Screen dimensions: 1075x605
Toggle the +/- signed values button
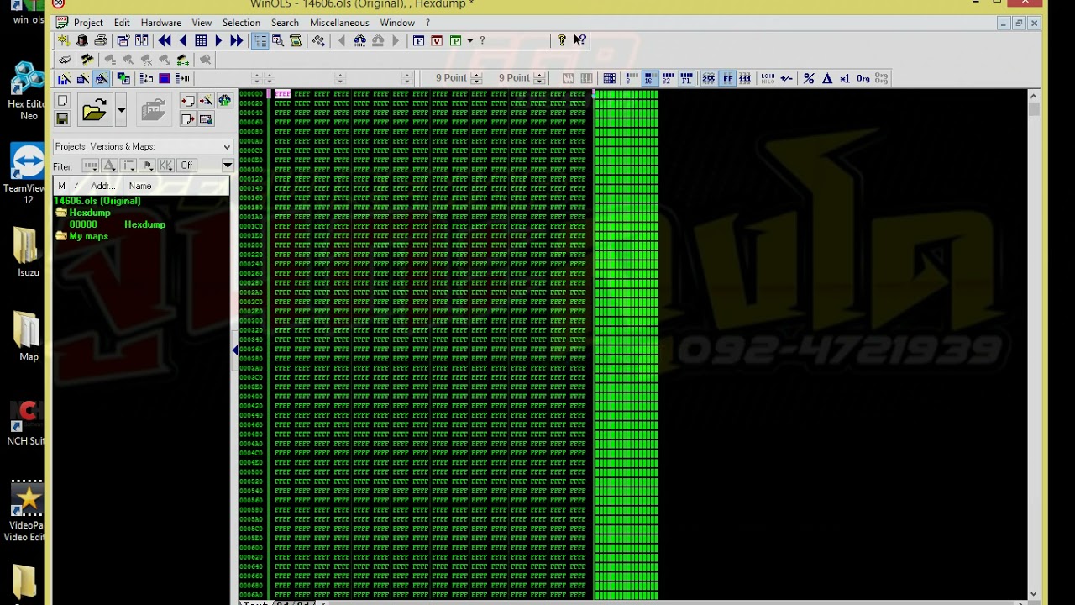787,78
